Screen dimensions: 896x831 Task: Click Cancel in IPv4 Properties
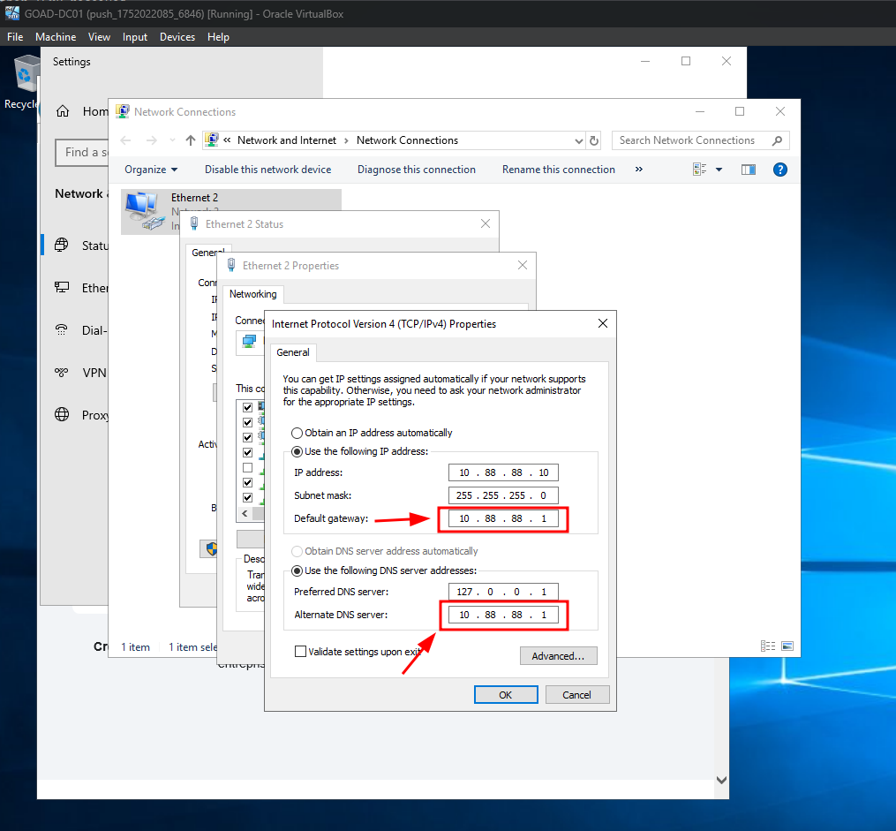pyautogui.click(x=577, y=695)
